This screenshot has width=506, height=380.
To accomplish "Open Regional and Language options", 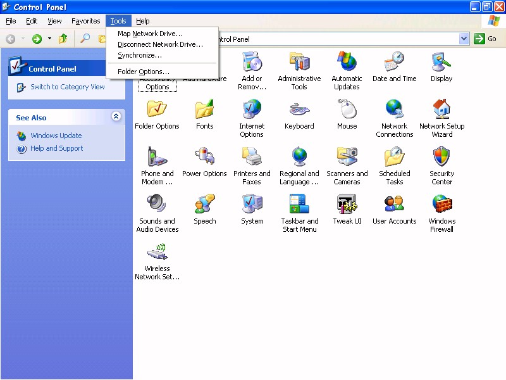I will tap(299, 166).
